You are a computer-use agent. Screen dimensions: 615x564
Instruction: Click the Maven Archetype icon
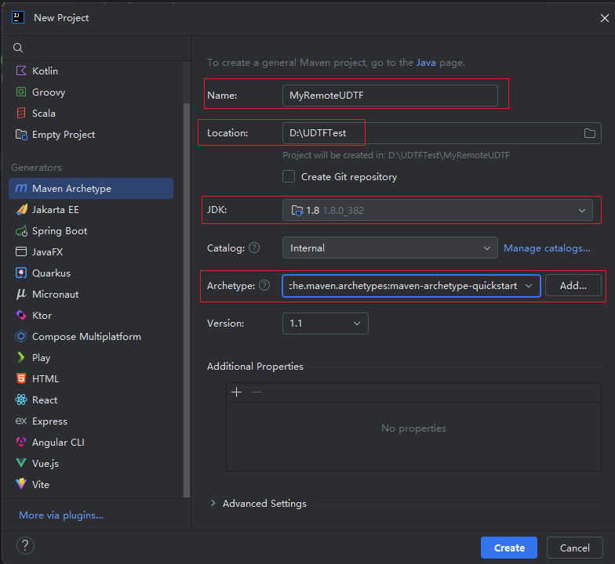[21, 188]
